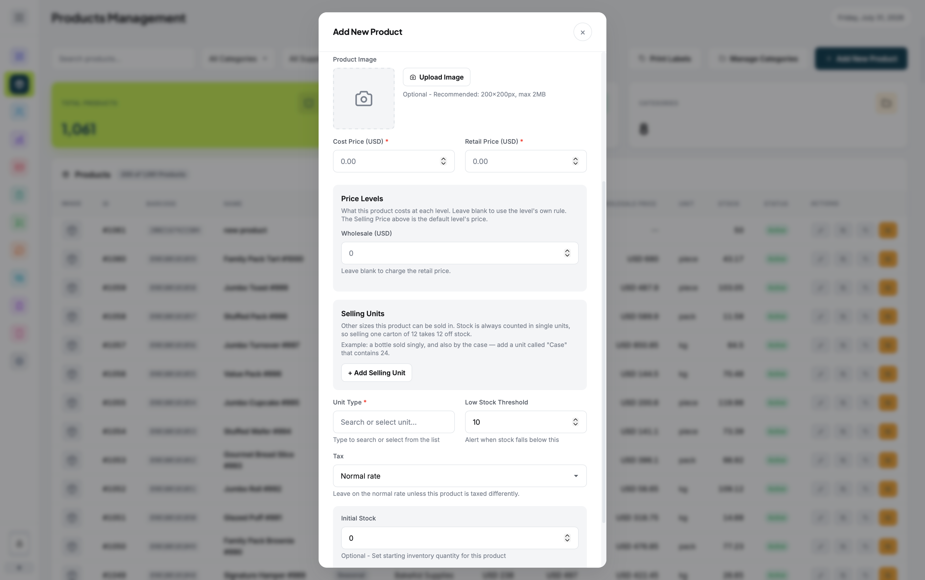Click the "Selling Units" section heading
This screenshot has height=580, width=925.
363,314
